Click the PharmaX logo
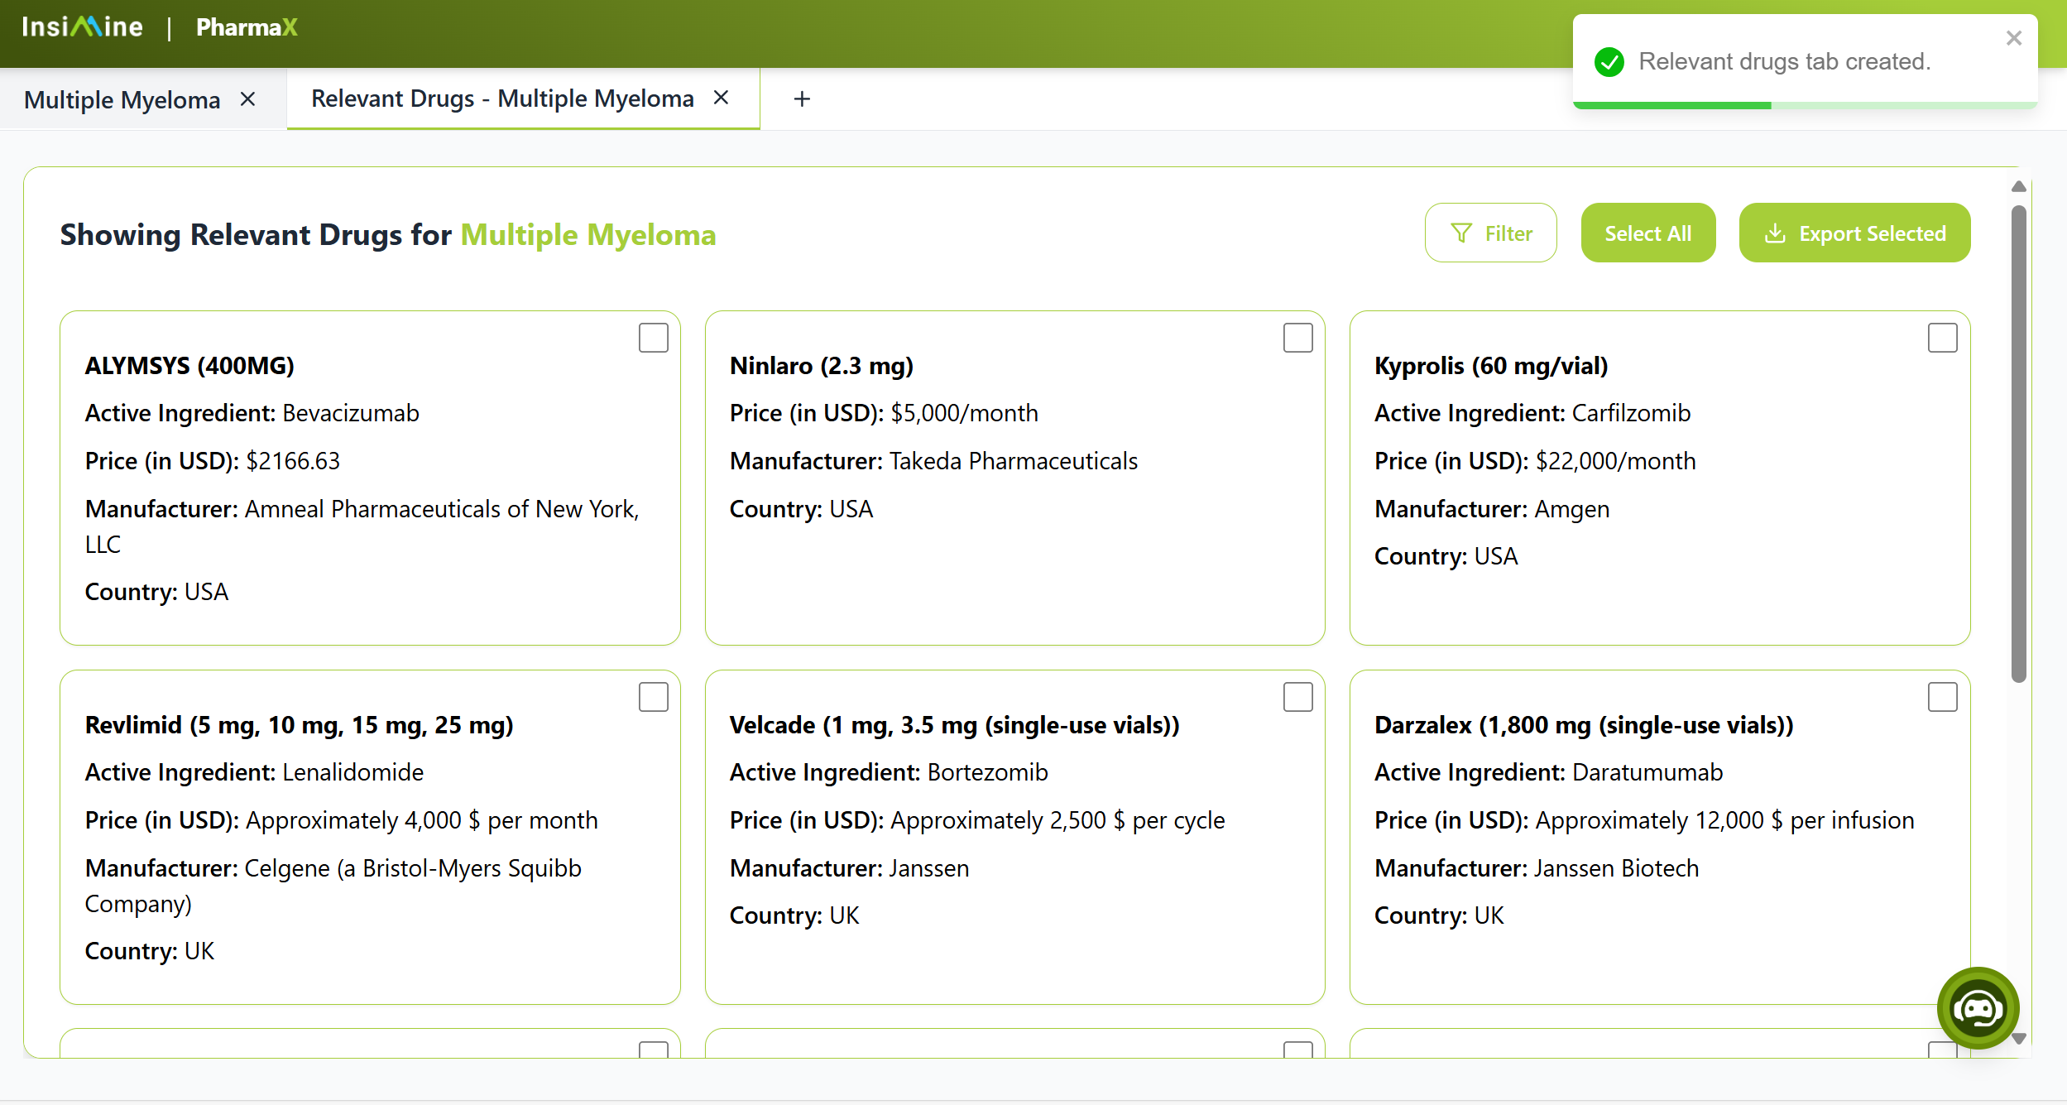 point(247,27)
